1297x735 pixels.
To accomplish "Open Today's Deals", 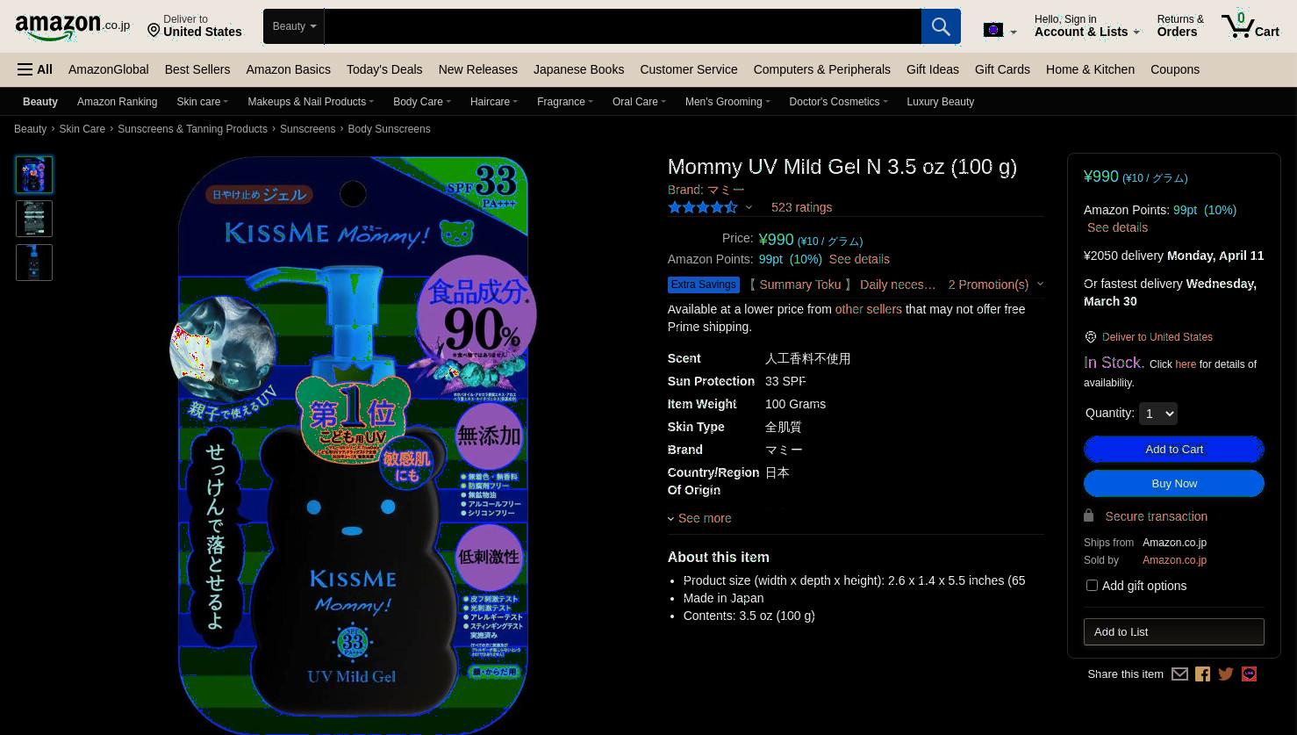I will [384, 69].
